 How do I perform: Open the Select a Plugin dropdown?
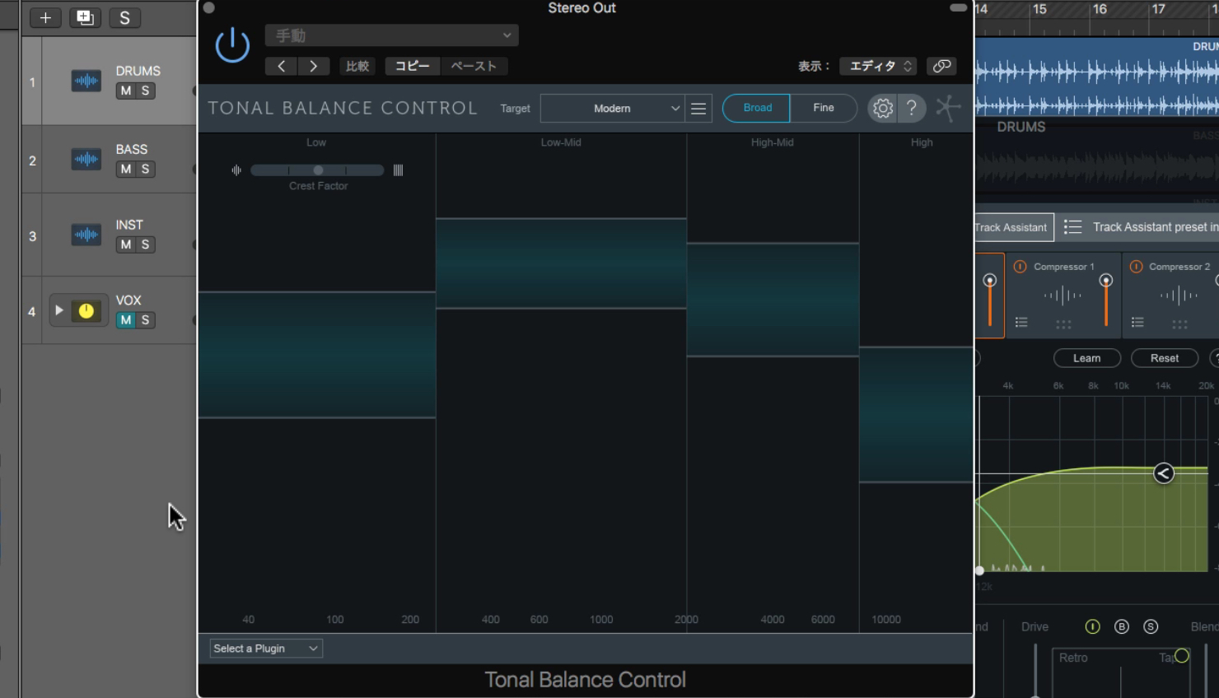coord(265,649)
